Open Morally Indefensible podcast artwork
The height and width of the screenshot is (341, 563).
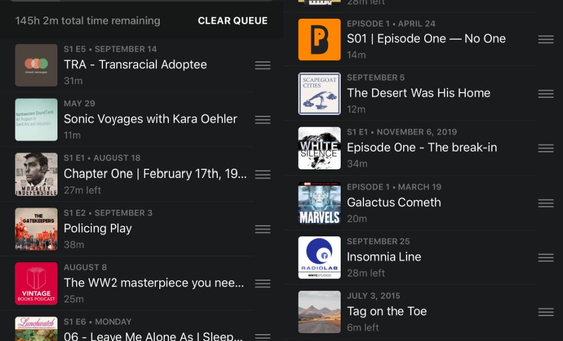click(36, 174)
